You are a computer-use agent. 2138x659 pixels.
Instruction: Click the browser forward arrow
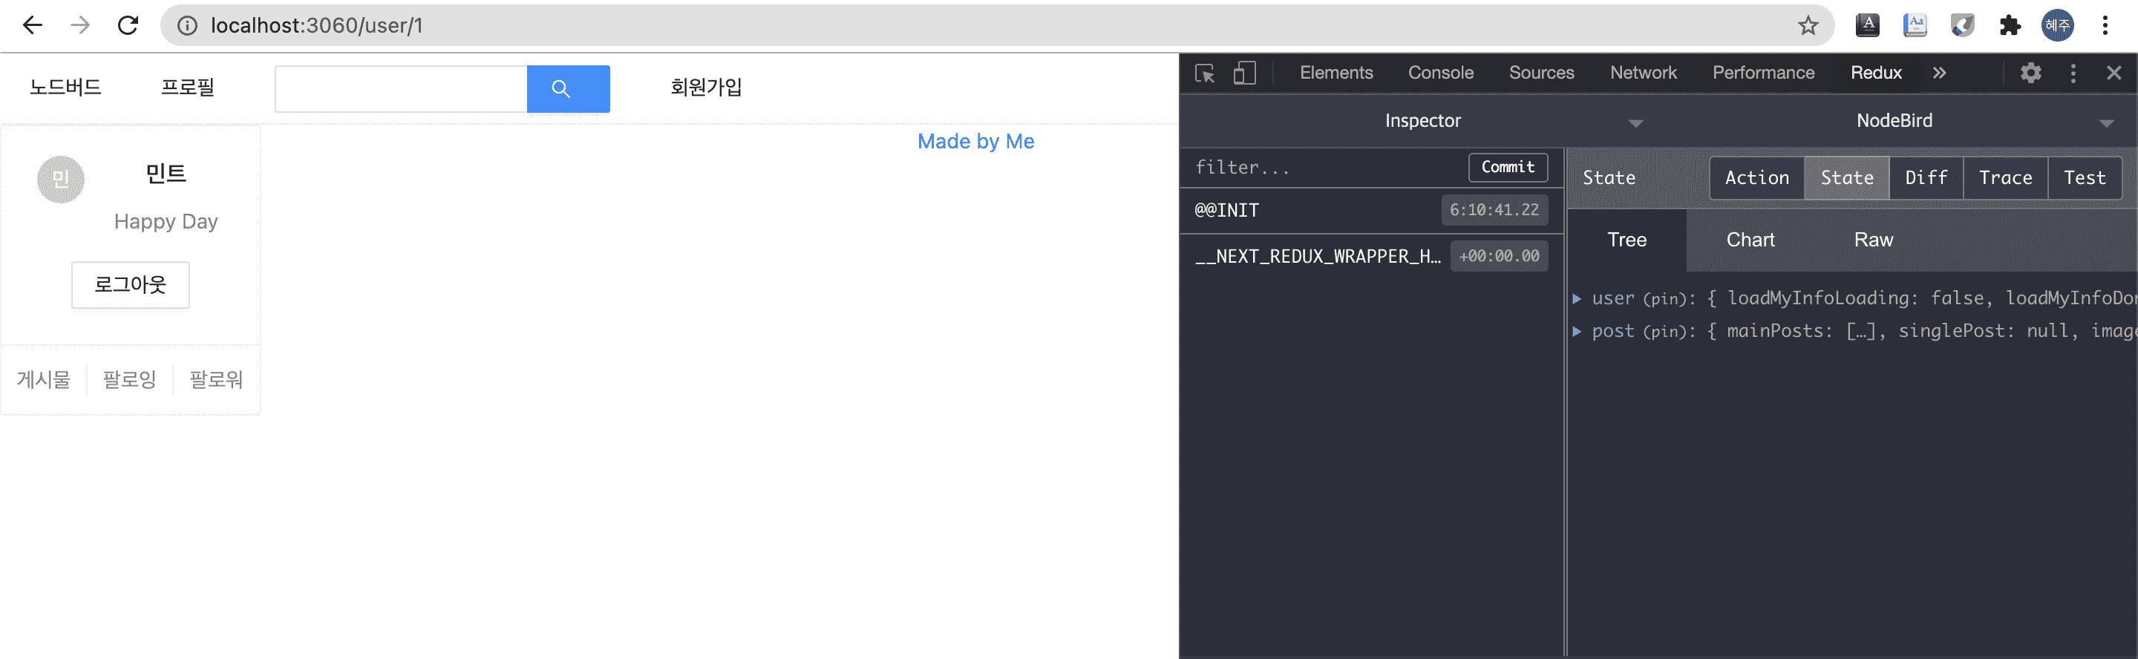point(80,25)
